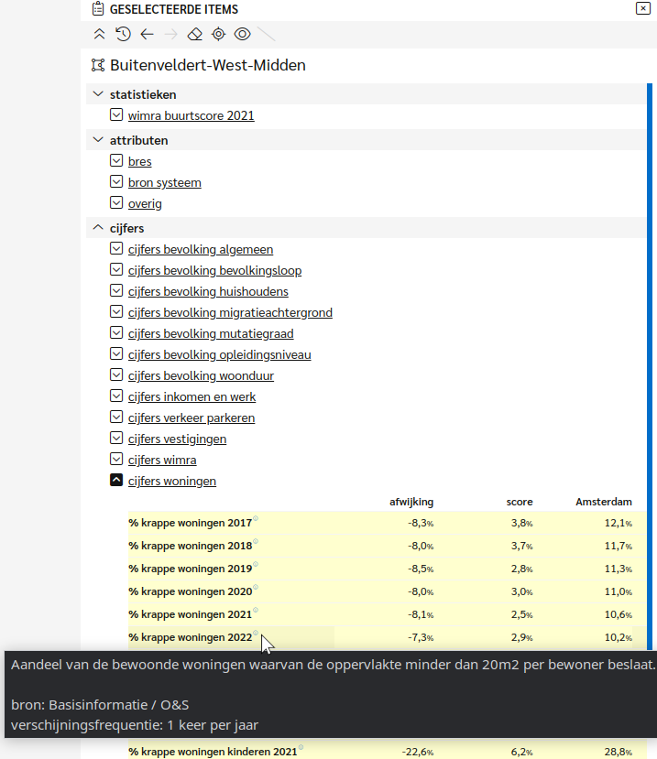Toggle the wimra buurtscore 2021 checkbox

pos(116,114)
